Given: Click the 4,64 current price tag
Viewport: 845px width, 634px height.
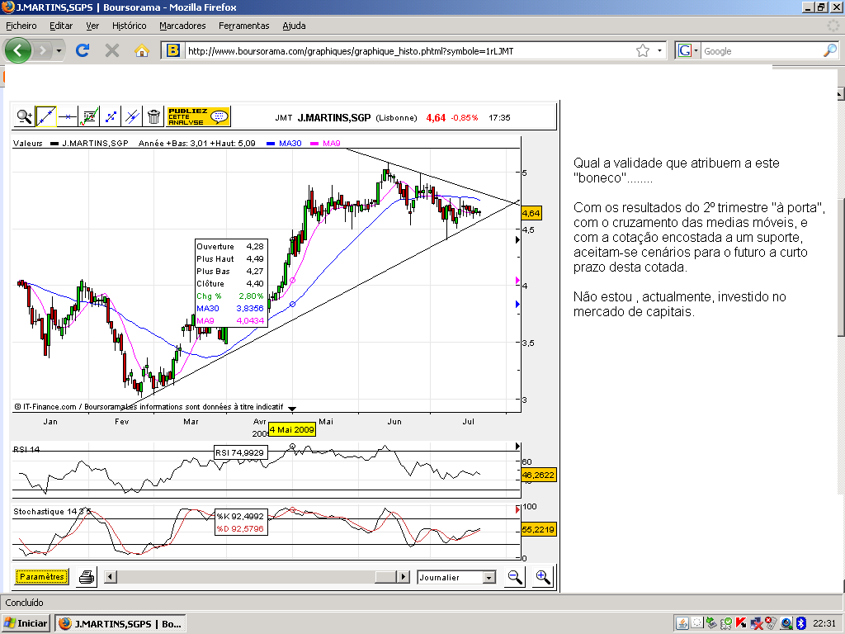Looking at the screenshot, I should (531, 214).
